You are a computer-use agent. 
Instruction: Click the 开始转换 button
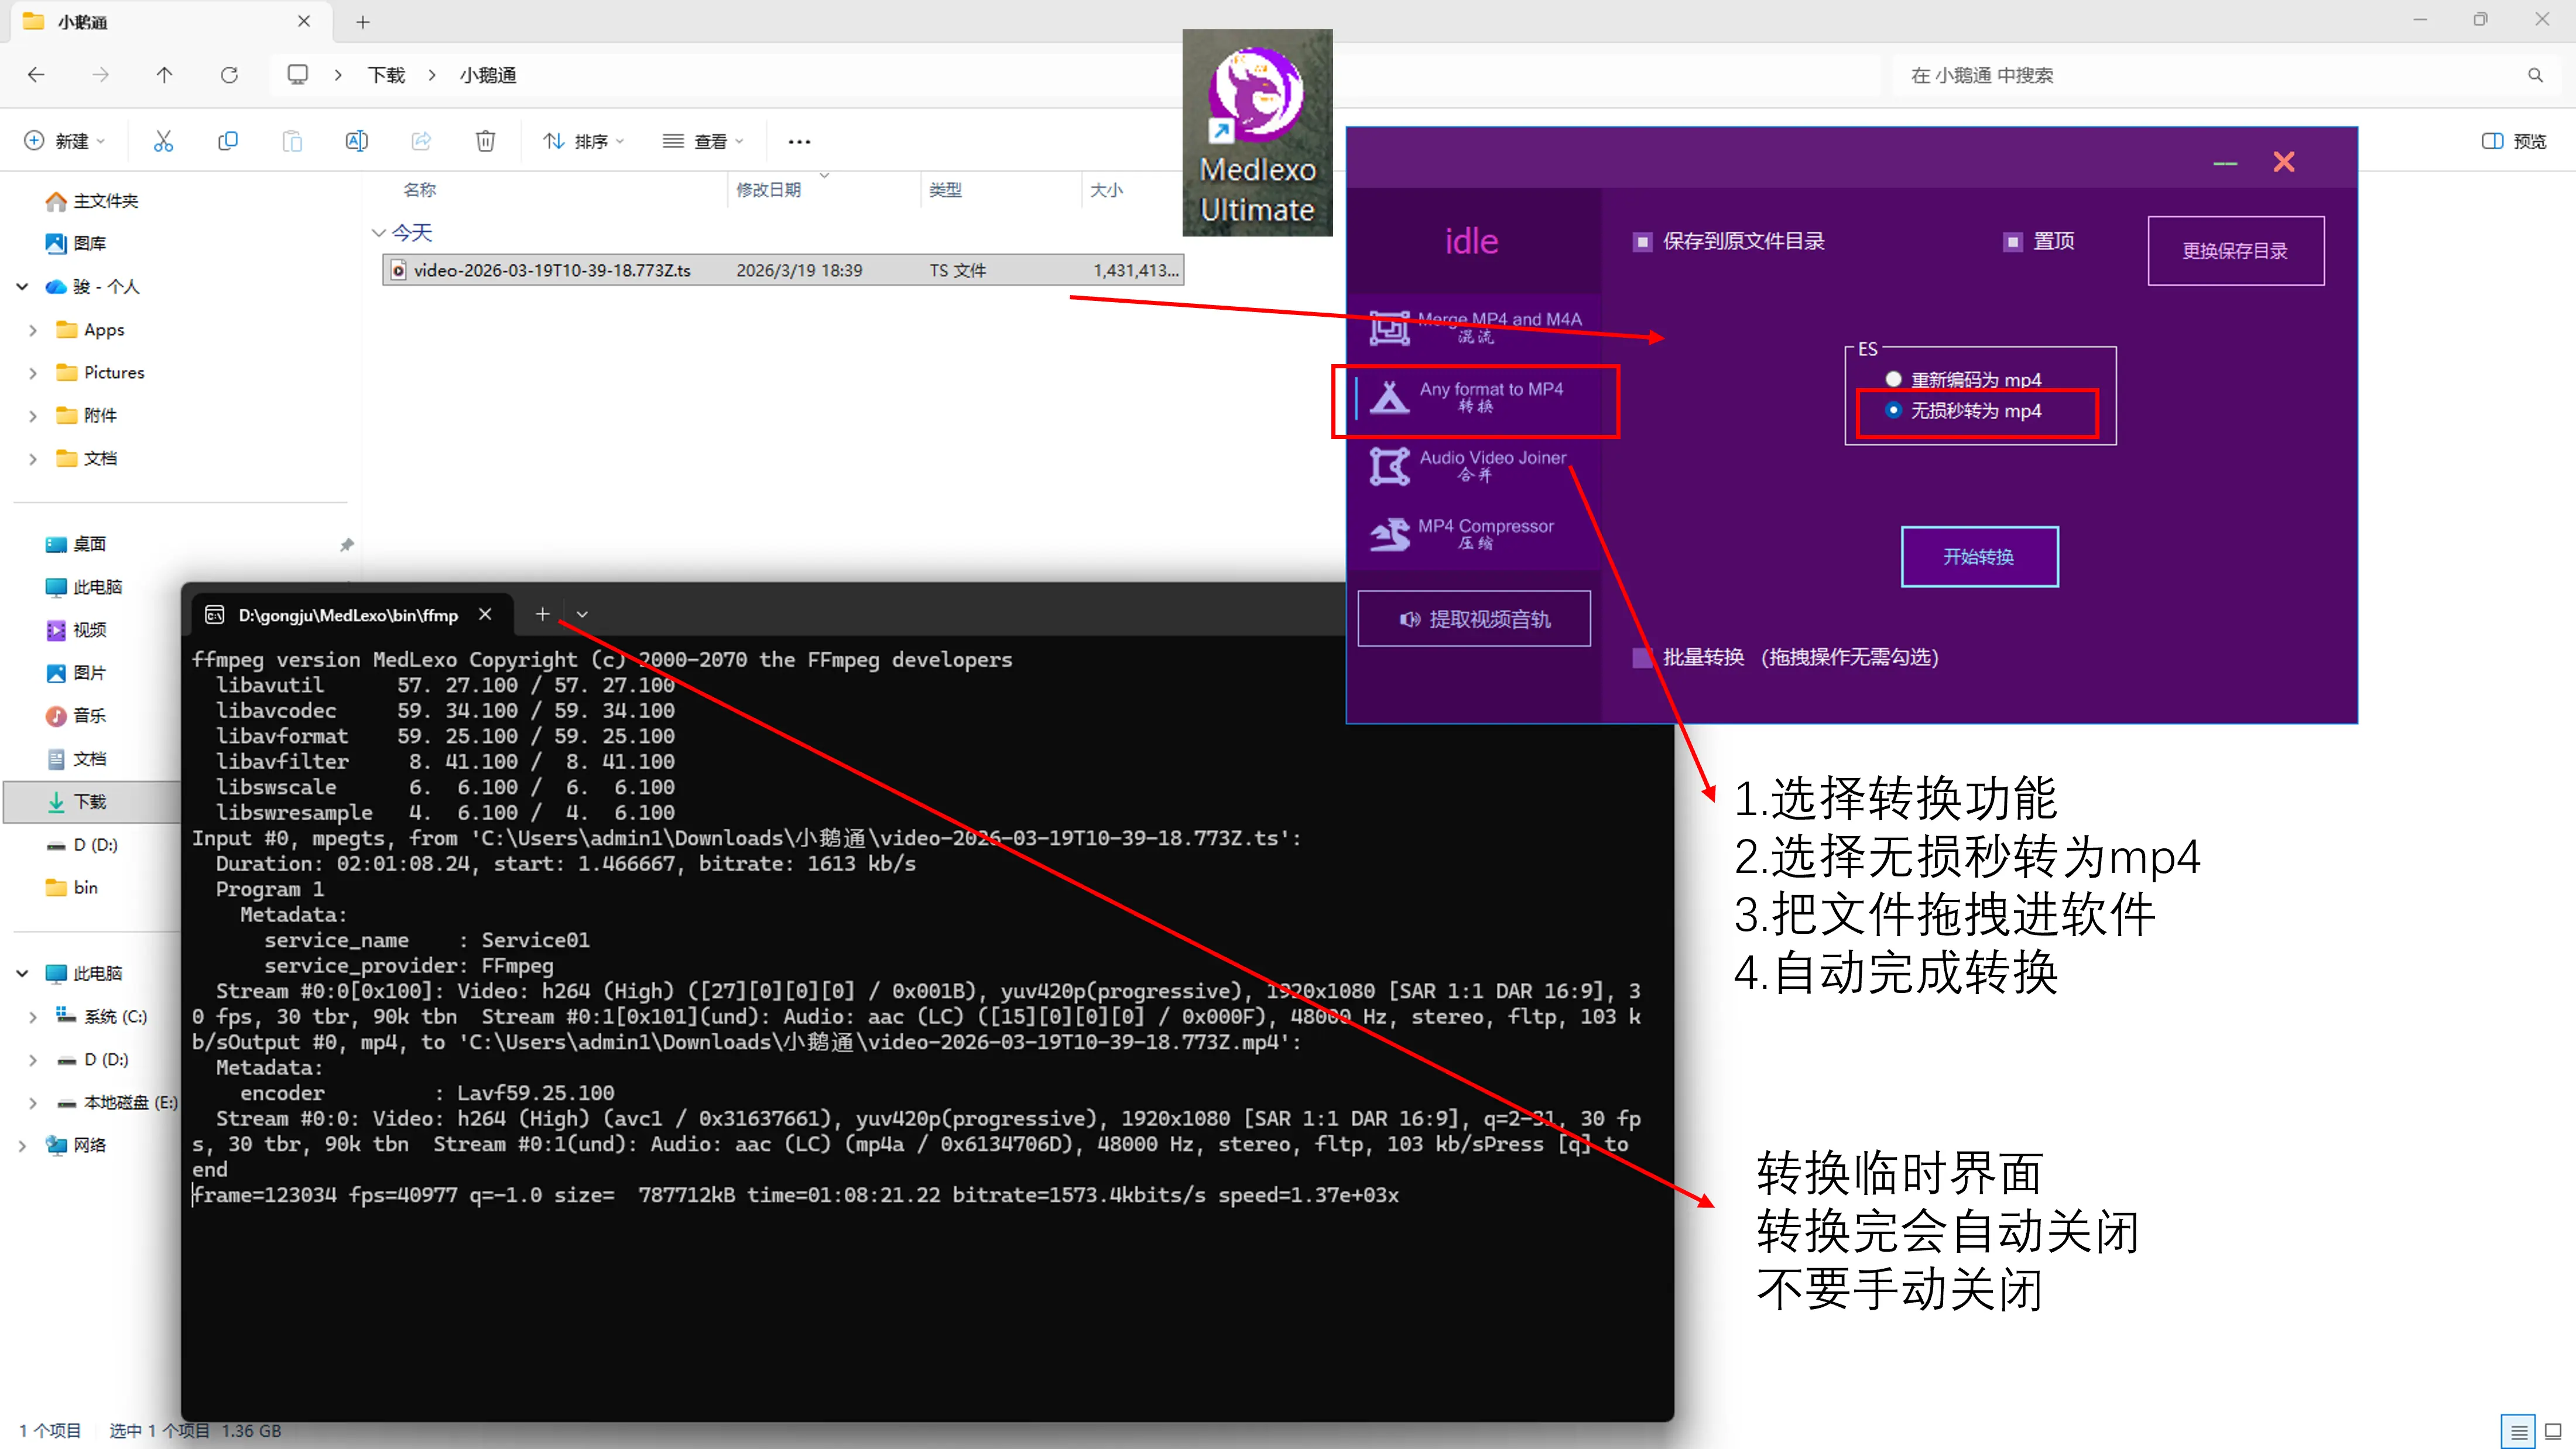1979,556
